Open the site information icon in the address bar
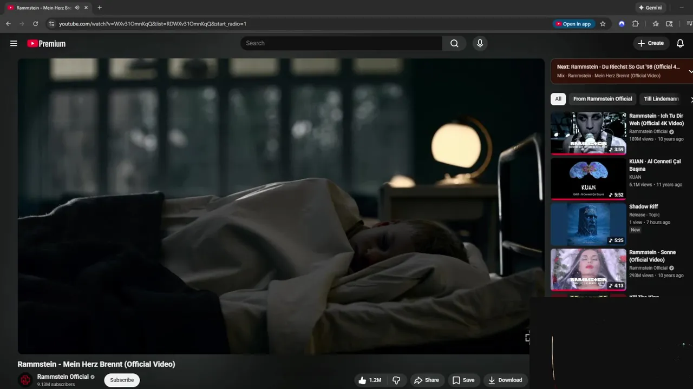Image resolution: width=693 pixels, height=389 pixels. [51, 24]
